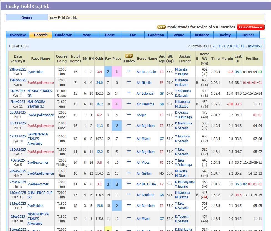
Task: Open horse Air Nigella
Action: pos(144,82)
